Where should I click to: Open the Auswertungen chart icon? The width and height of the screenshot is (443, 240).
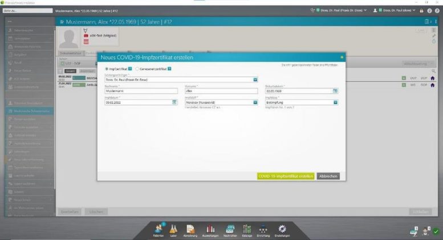tap(209, 227)
